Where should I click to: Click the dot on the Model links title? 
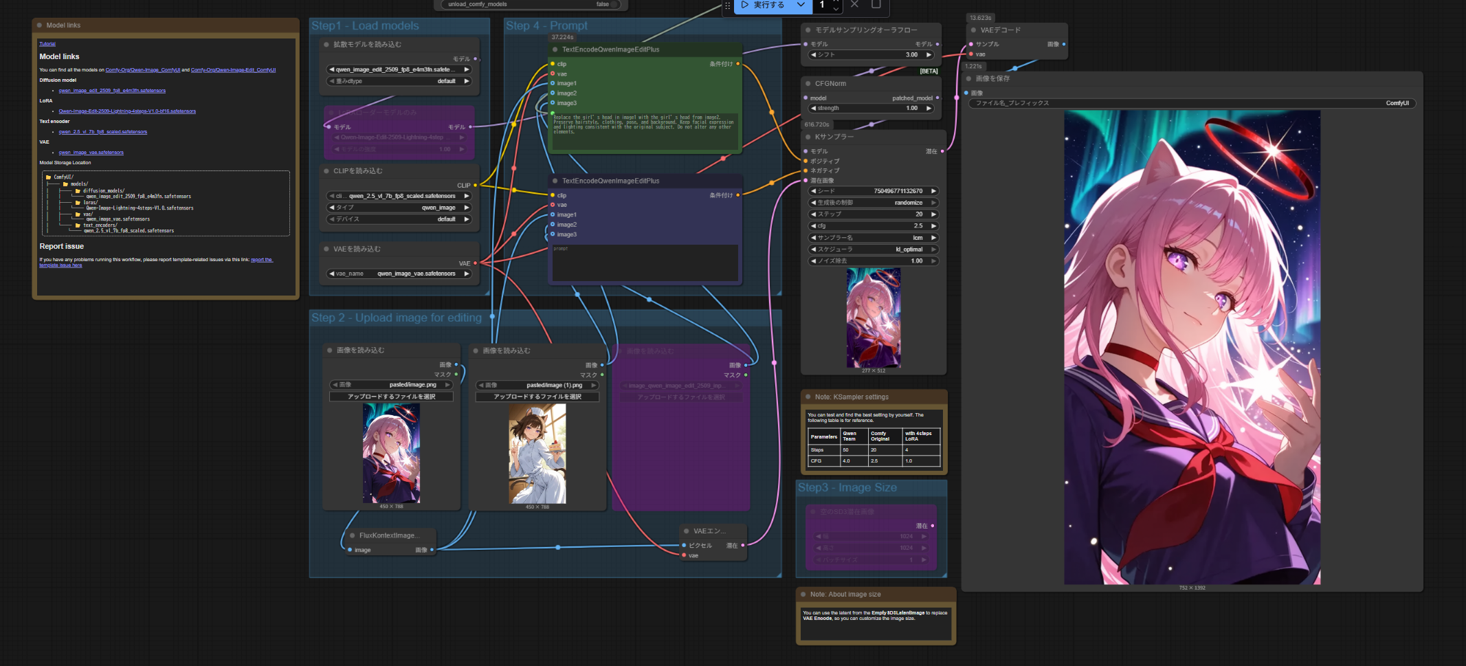[x=39, y=25]
